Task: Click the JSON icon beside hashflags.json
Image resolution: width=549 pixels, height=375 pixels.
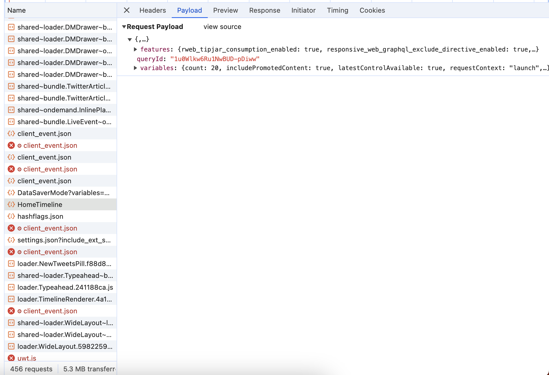Action: pos(11,216)
